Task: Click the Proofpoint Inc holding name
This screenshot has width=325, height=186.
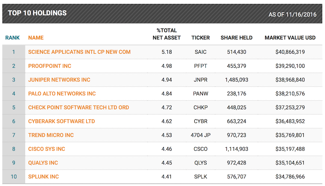Action: point(49,66)
